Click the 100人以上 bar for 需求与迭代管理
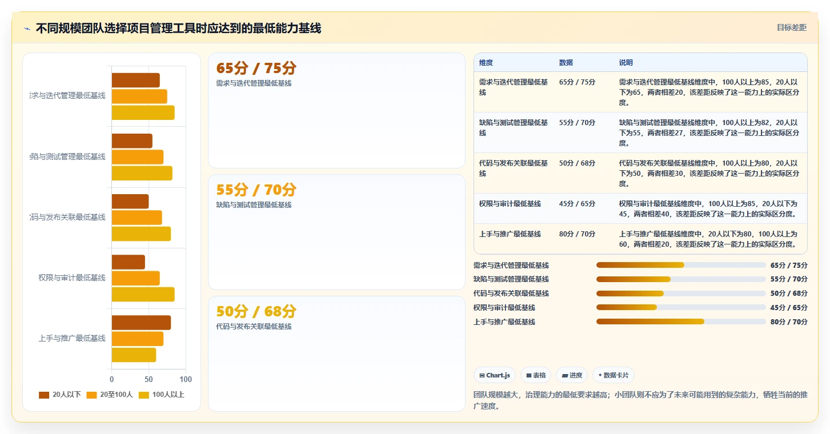Screen dimensions: 830x434 coord(143,112)
